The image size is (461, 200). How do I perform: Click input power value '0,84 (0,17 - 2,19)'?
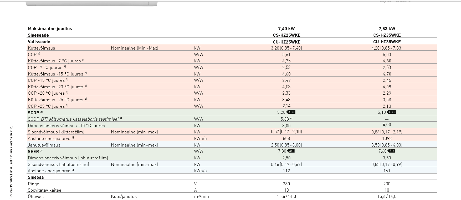click(x=387, y=132)
